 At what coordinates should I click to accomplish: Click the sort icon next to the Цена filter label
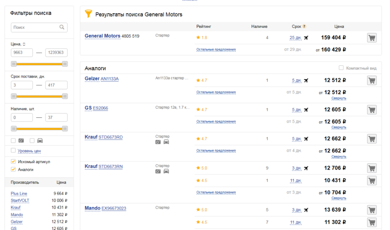pyautogui.click(x=24, y=44)
